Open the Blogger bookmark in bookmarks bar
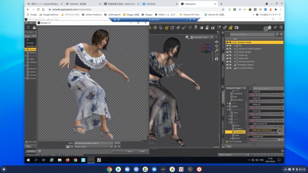This screenshot has width=308, height=173. pyautogui.click(x=147, y=15)
